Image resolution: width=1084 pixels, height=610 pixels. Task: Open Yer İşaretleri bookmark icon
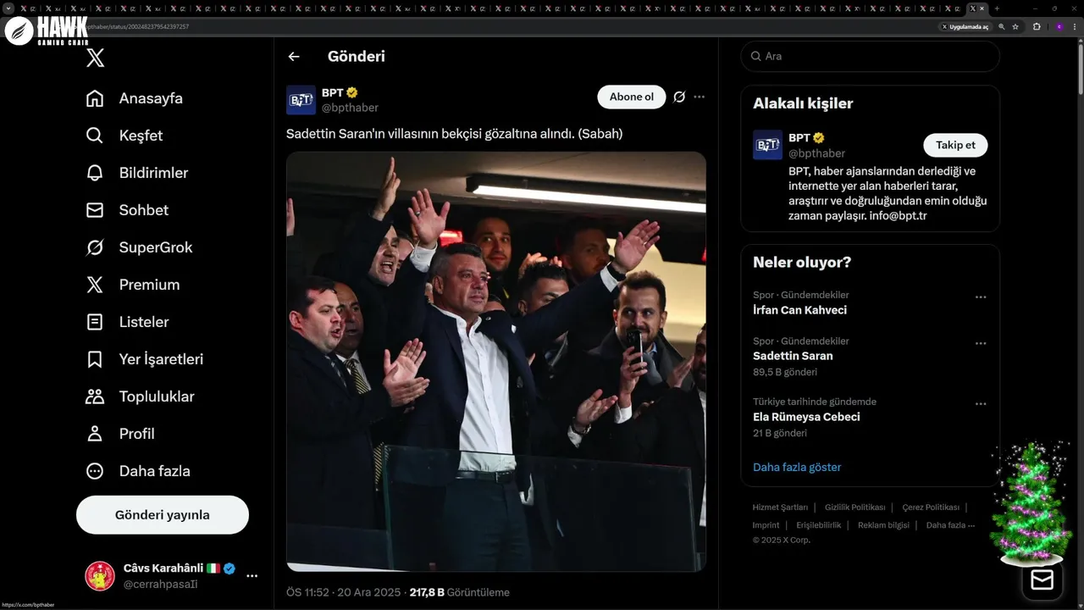coord(95,359)
